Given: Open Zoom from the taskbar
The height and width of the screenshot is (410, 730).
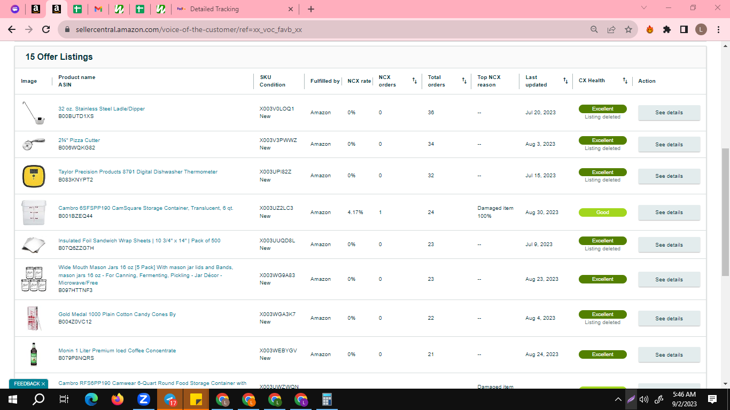Looking at the screenshot, I should tap(143, 399).
